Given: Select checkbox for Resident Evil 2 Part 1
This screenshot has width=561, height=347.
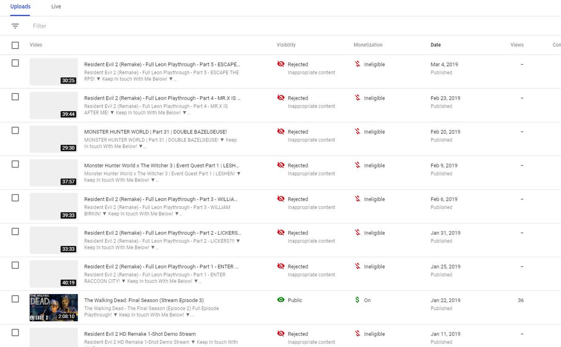Looking at the screenshot, I should tap(15, 265).
